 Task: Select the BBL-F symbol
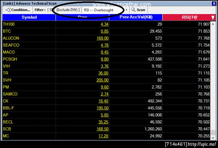tap(8, 108)
